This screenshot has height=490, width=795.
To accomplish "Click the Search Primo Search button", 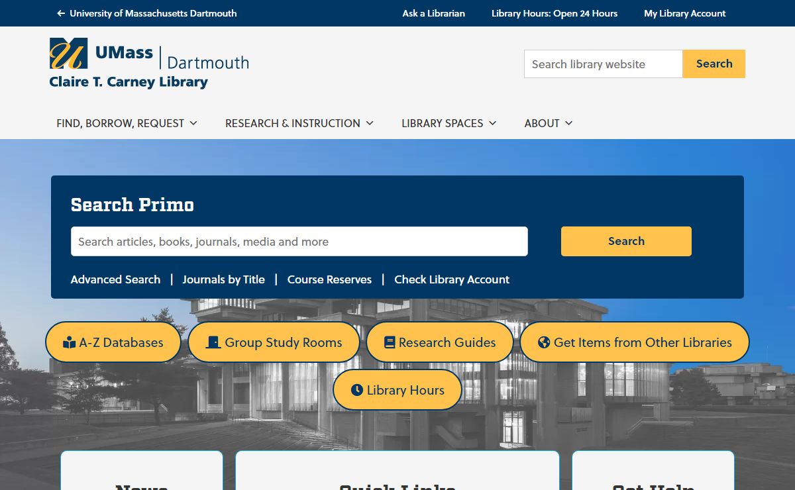I will 626,241.
